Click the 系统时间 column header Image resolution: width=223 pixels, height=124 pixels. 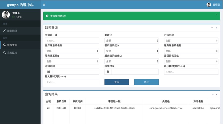click(x=78, y=101)
